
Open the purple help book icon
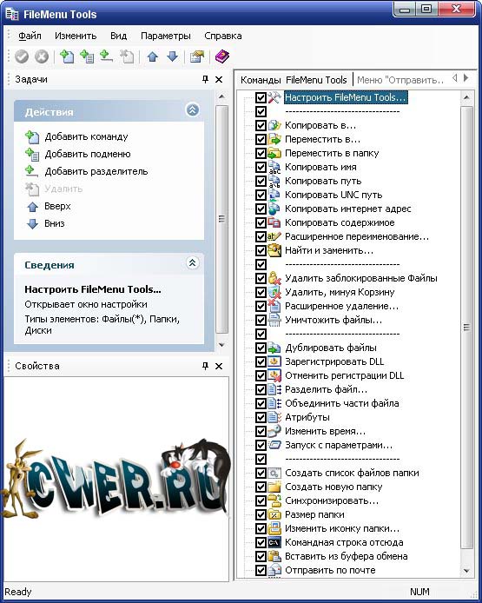tap(221, 57)
